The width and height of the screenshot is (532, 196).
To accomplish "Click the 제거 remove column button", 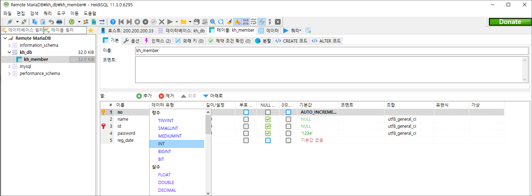I will point(166,96).
